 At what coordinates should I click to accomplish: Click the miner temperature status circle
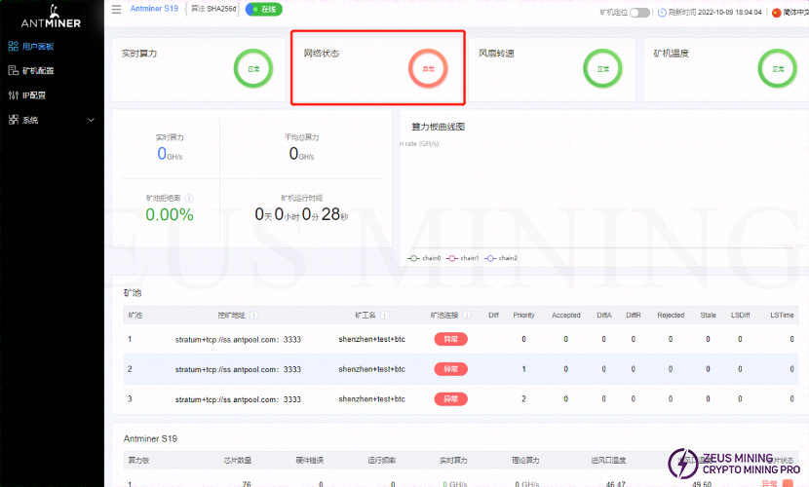777,69
